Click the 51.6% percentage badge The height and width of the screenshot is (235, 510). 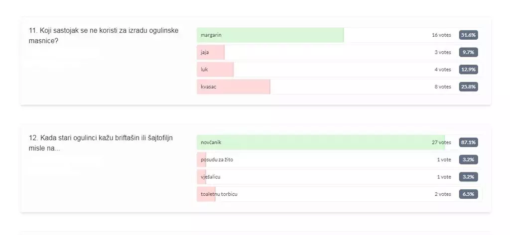click(x=468, y=35)
